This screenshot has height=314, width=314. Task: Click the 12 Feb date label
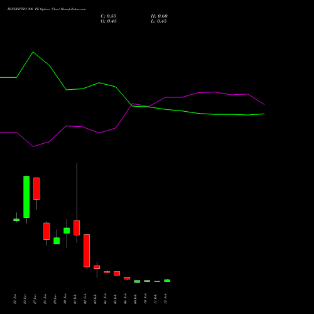[165, 299]
